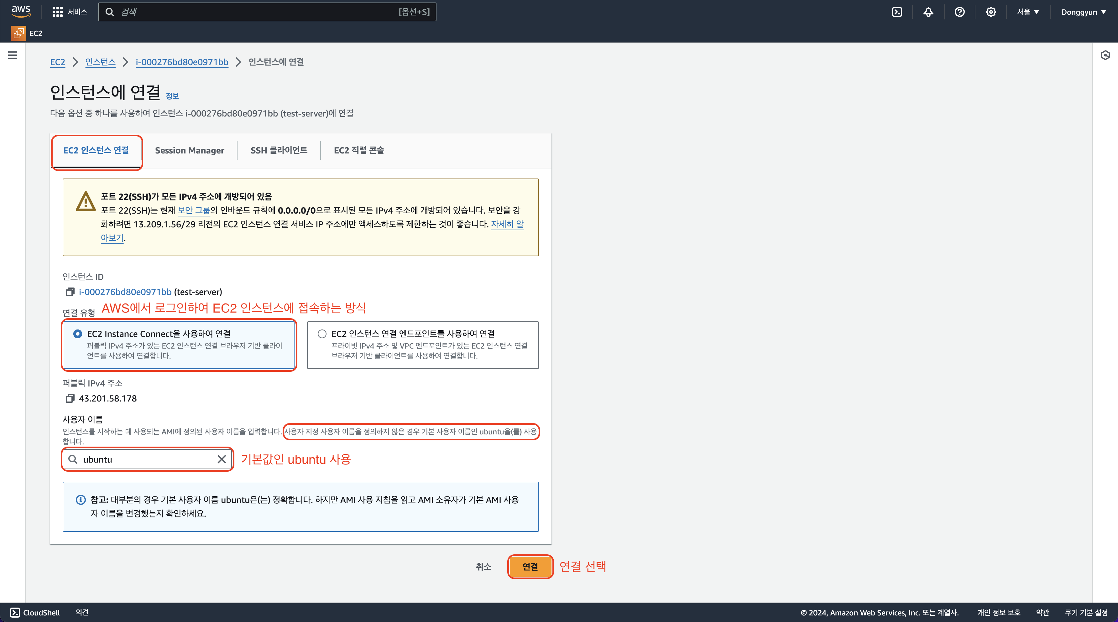Switch to SSH client tab

coord(279,150)
